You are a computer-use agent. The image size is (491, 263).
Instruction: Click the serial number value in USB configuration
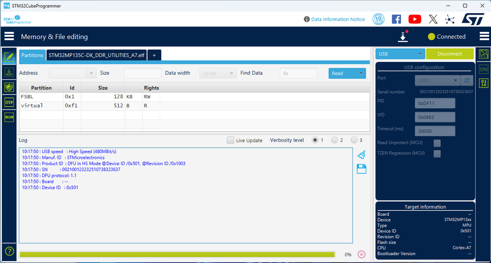click(446, 92)
